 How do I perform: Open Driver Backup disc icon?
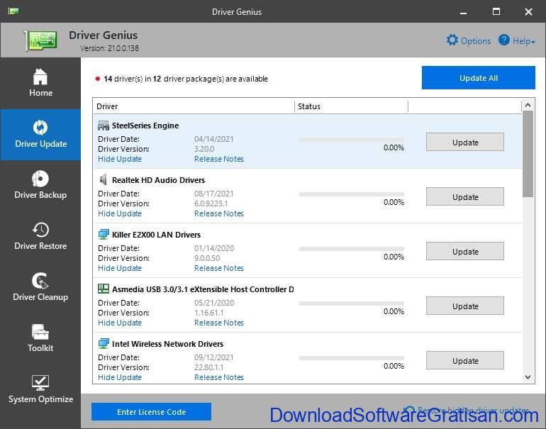pyautogui.click(x=40, y=179)
